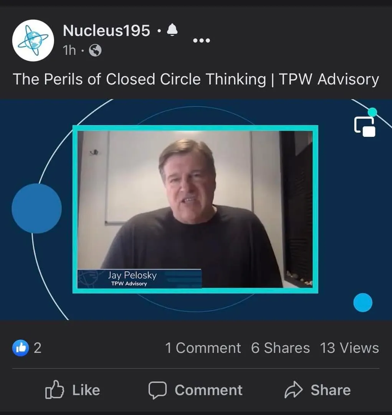View the 6 Shares list
Viewport: 392px width, 415px height.
280,348
